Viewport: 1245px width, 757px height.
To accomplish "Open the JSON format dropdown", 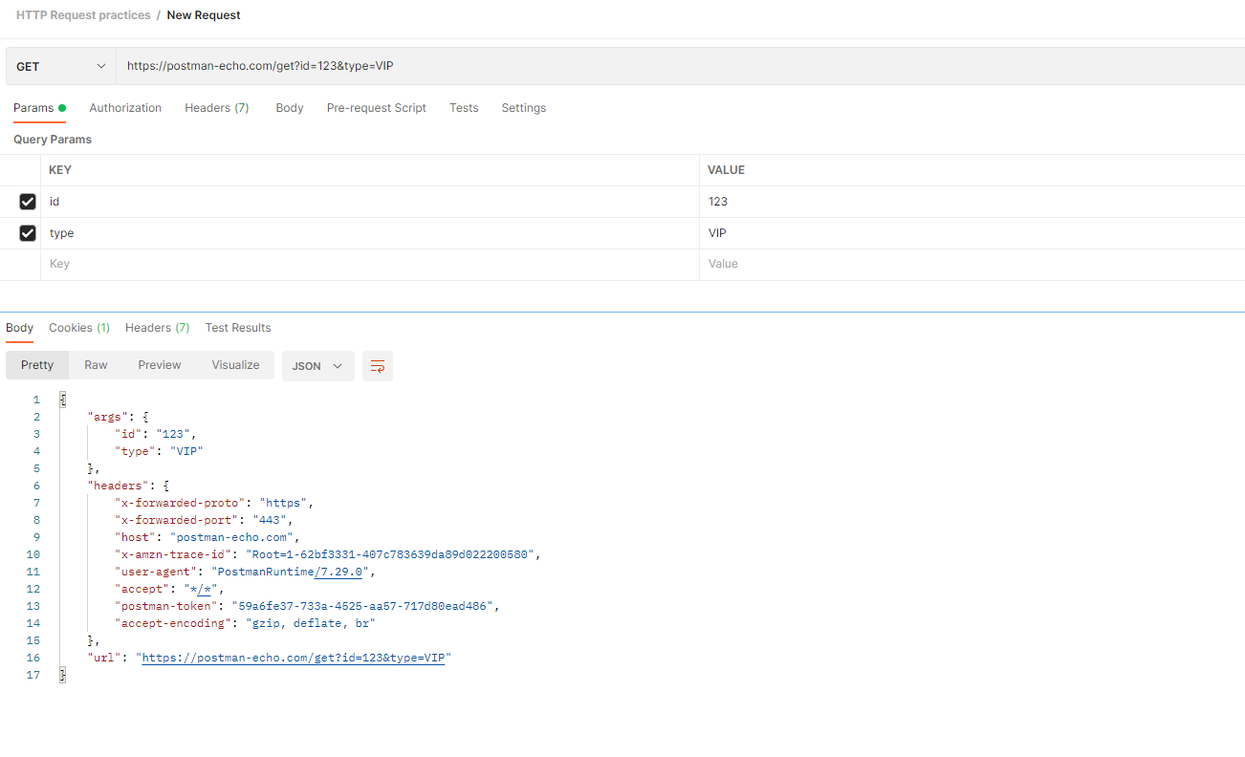I will click(x=317, y=366).
